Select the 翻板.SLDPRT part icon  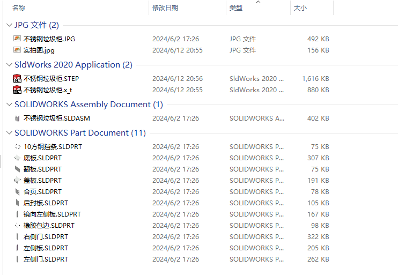point(17,169)
